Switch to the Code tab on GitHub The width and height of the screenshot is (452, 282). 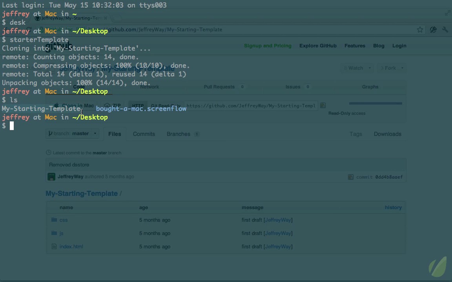coord(79,87)
